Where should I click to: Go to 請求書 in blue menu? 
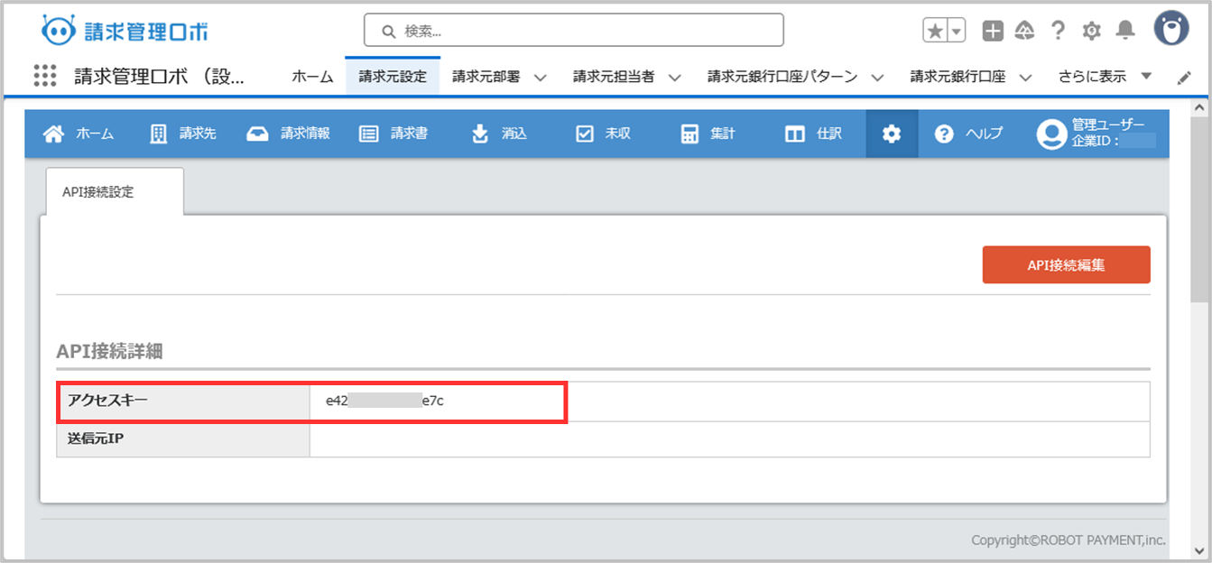click(393, 134)
